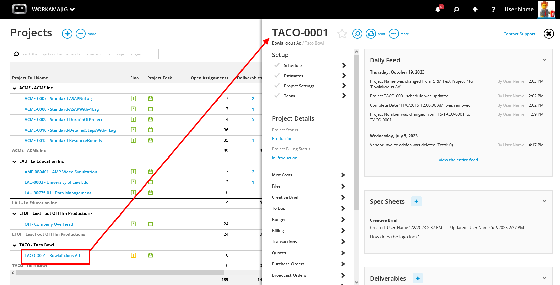This screenshot has width=560, height=285.
Task: Open ACME-0008 Standard-ASAPWith-1Lag project
Action: coord(61,109)
